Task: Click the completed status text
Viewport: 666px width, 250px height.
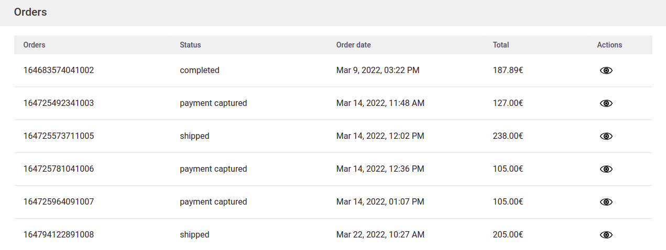Action: (x=199, y=70)
